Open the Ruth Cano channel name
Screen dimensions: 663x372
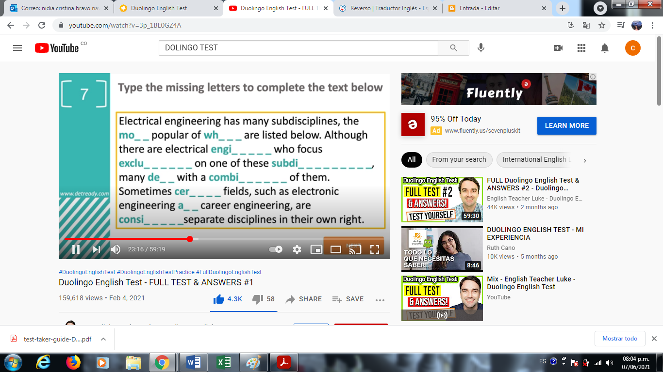point(501,248)
